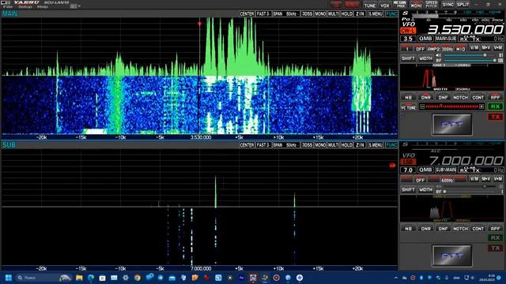Toggle HOLD on the MAIN scope
The width and height of the screenshot is (506, 284).
tap(346, 14)
